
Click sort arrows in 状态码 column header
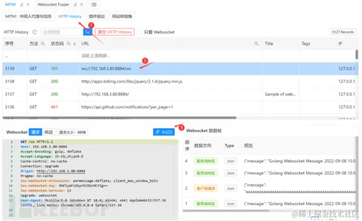click(x=74, y=43)
